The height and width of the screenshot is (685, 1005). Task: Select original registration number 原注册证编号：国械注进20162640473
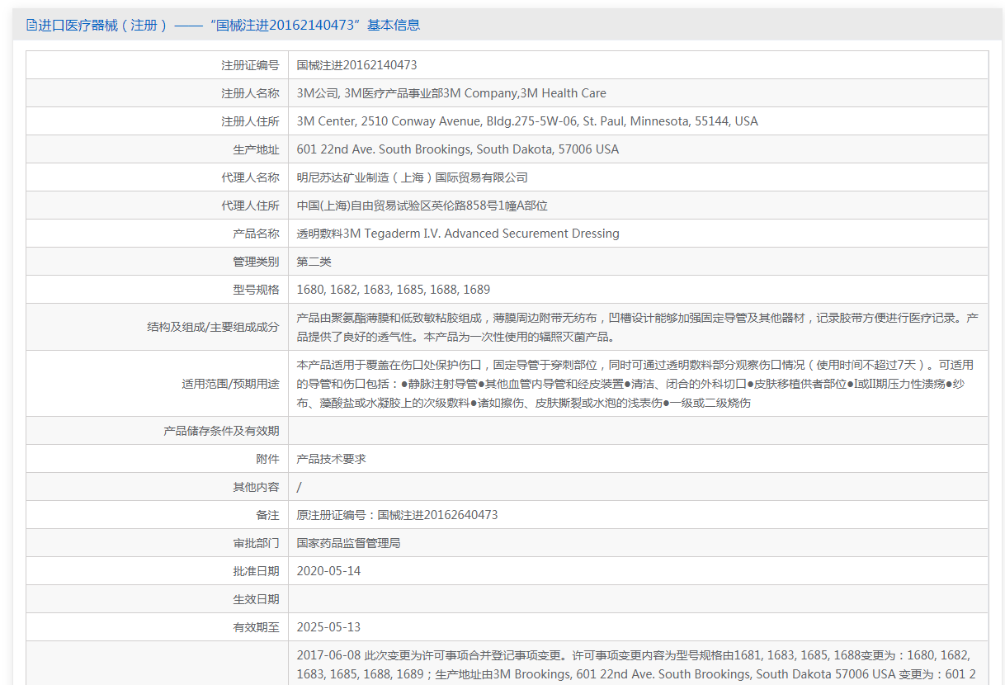(397, 515)
